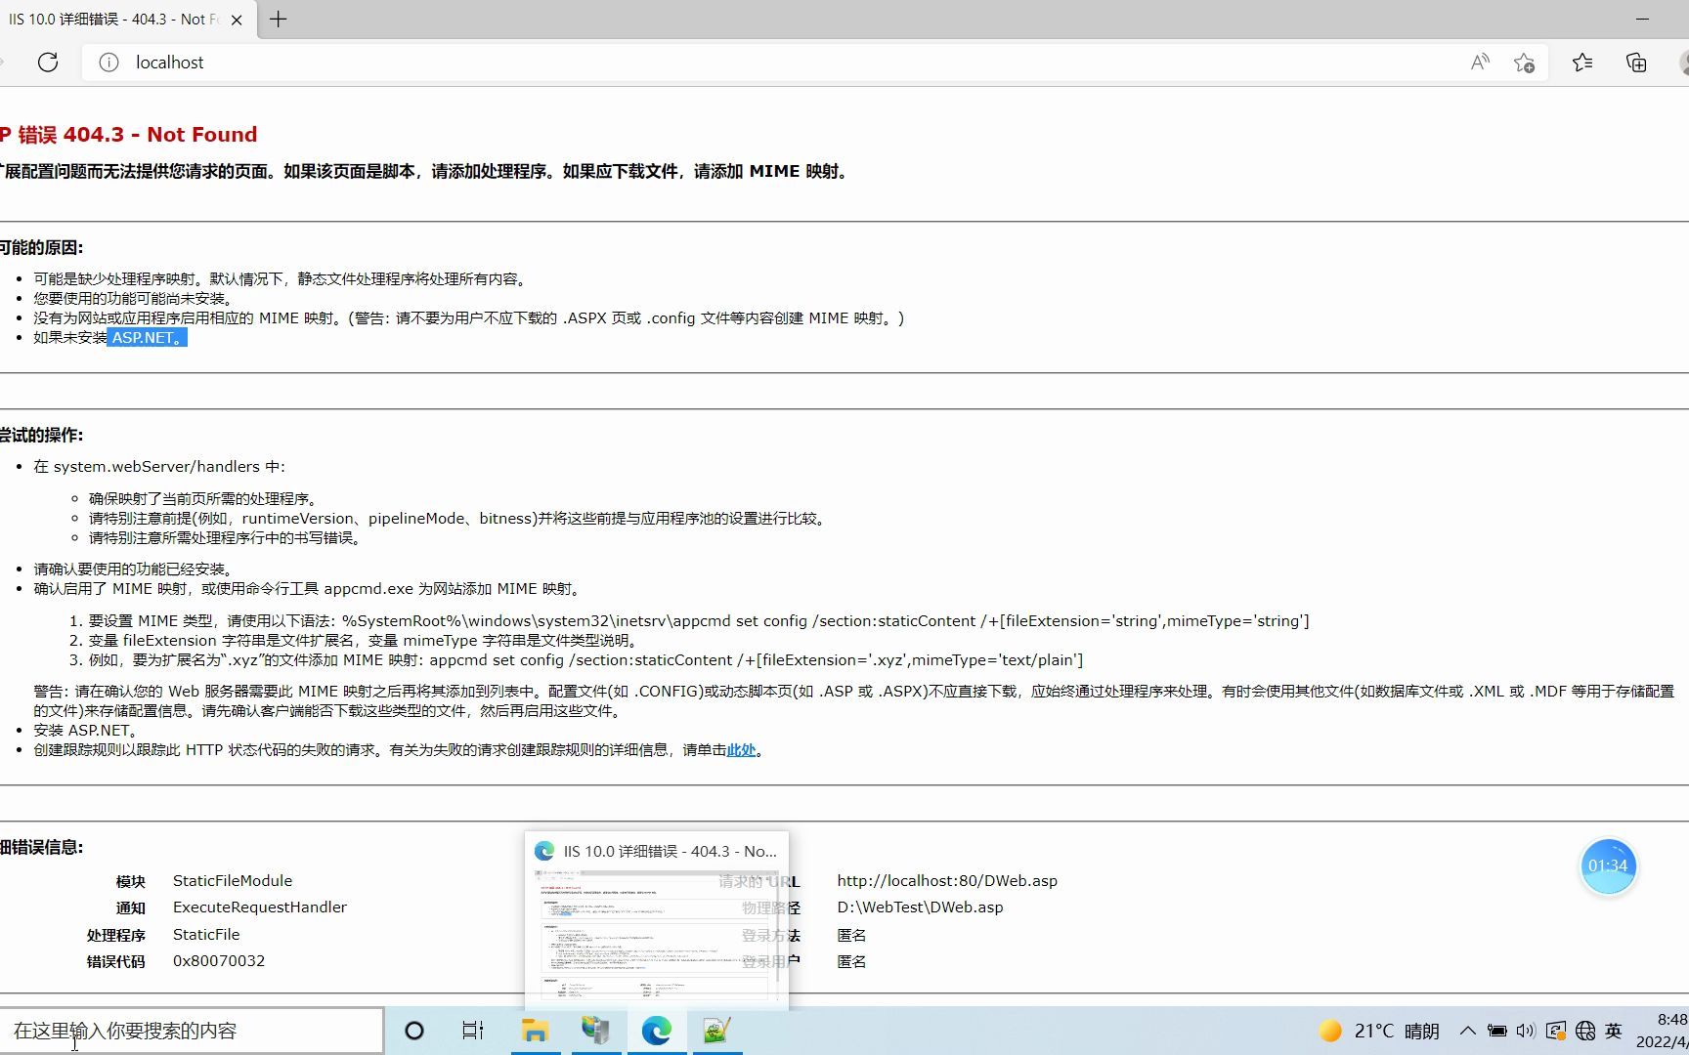Select the StaticFileModule value
This screenshot has width=1689, height=1055.
point(233,880)
